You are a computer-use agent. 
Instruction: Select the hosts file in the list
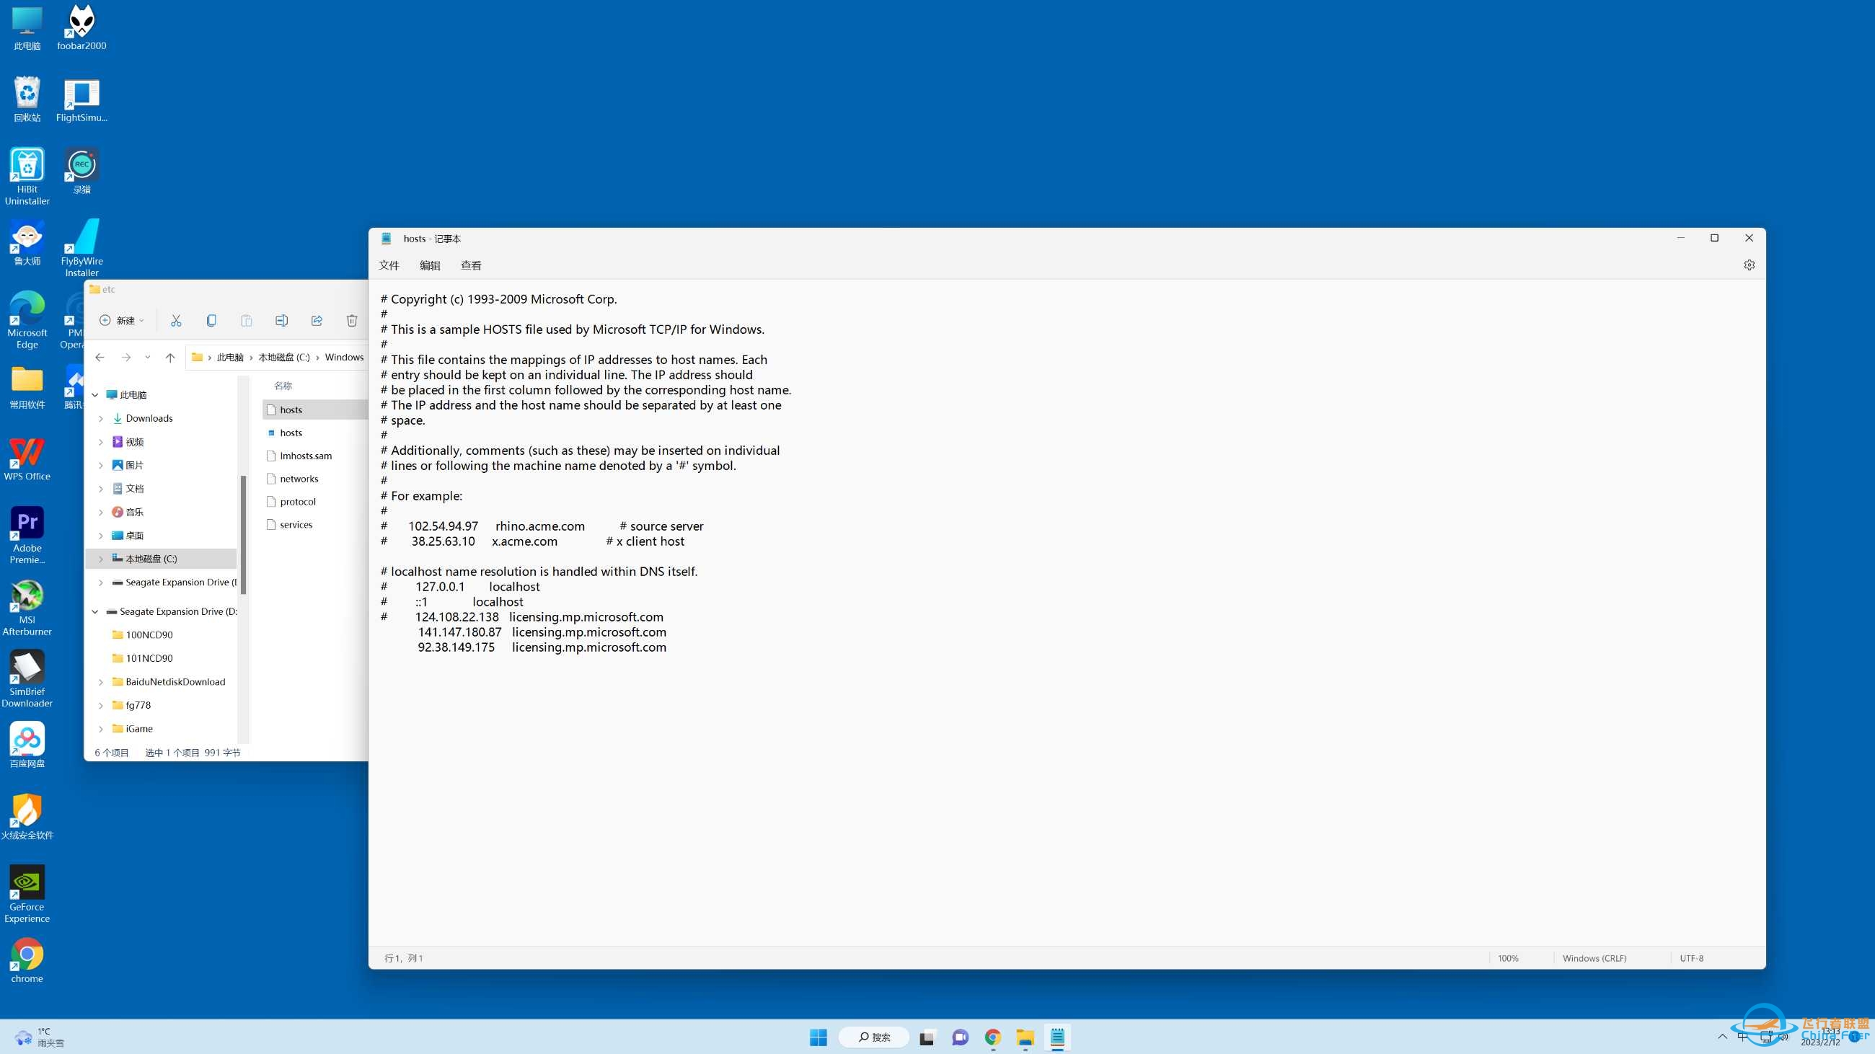291,409
